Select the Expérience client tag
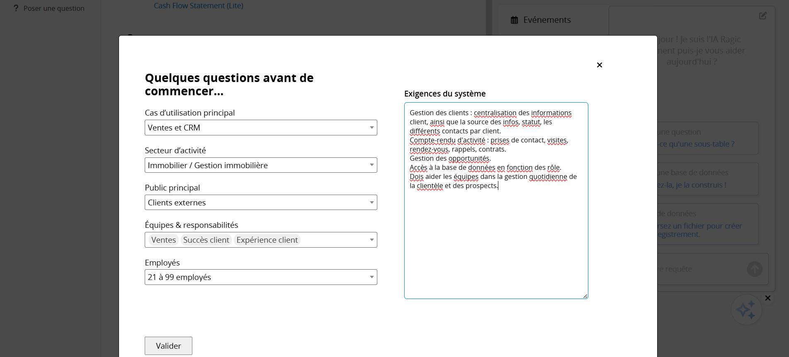This screenshot has height=357, width=789. [267, 240]
